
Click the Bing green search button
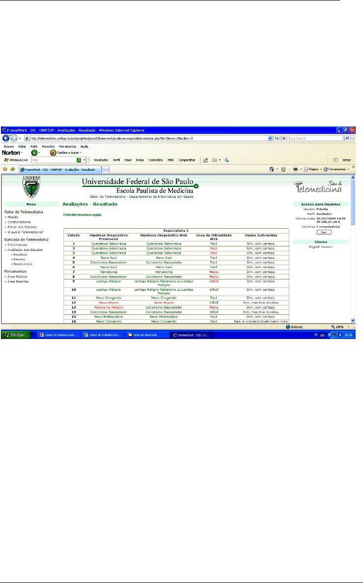click(79, 160)
